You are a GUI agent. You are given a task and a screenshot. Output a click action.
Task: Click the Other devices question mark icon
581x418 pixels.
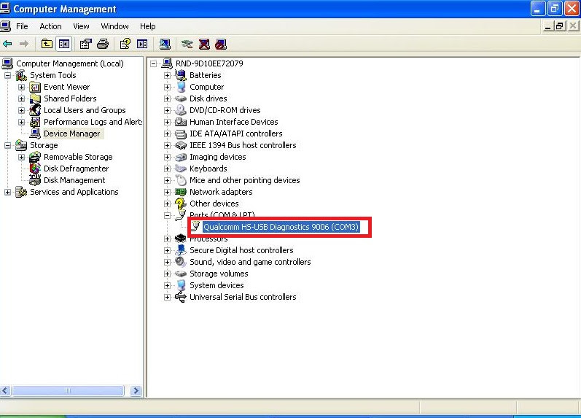pyautogui.click(x=181, y=204)
